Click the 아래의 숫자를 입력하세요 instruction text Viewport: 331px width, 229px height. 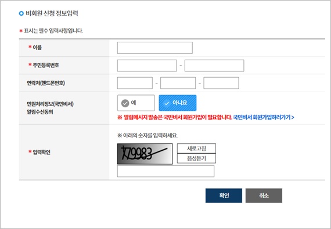147,135
